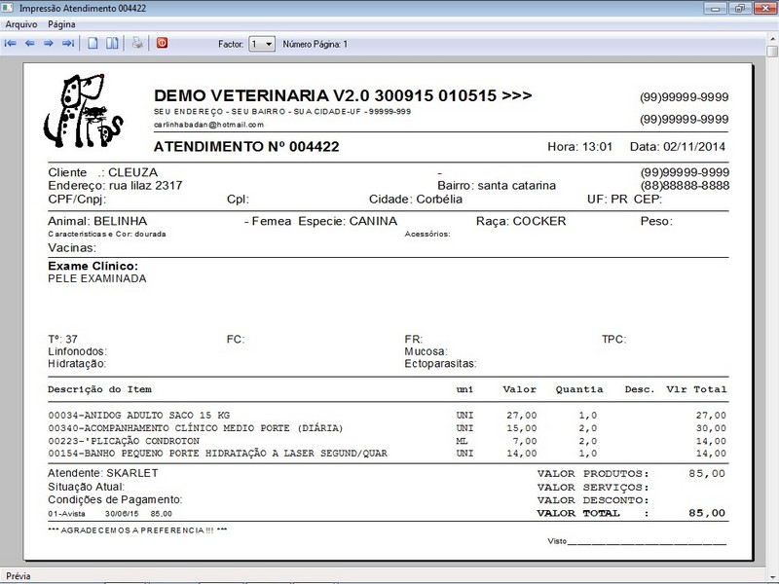Click the Prévia status bar text
779x584 pixels.
click(19, 576)
